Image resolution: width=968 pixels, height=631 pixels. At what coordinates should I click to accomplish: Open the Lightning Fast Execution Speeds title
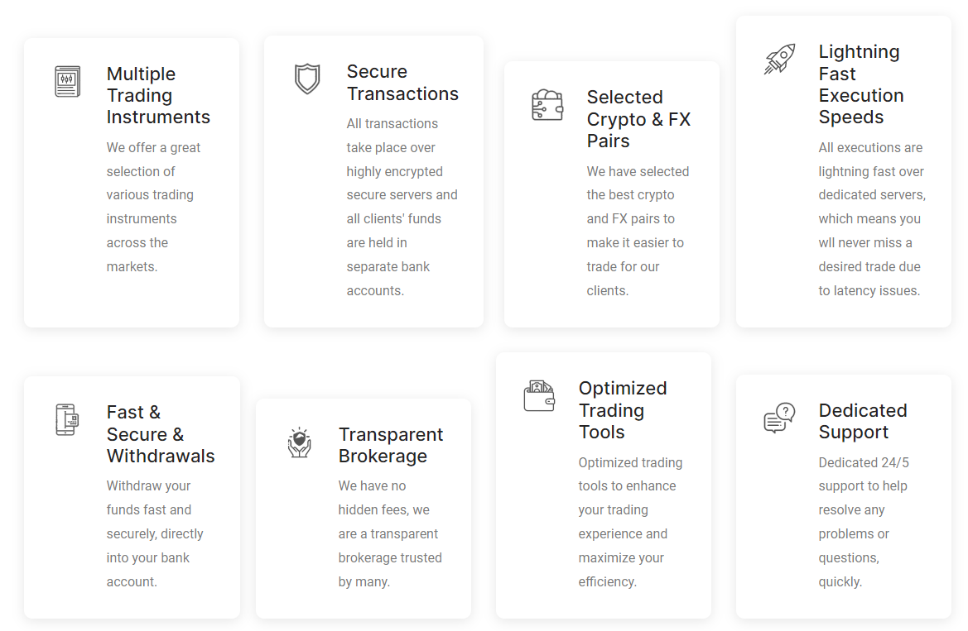861,84
